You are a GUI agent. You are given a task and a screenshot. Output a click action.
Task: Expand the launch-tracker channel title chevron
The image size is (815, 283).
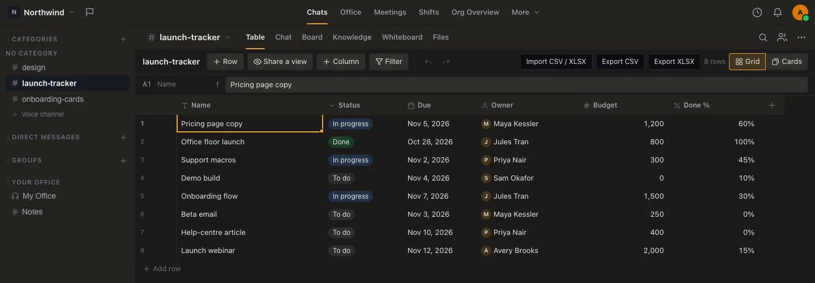click(228, 37)
